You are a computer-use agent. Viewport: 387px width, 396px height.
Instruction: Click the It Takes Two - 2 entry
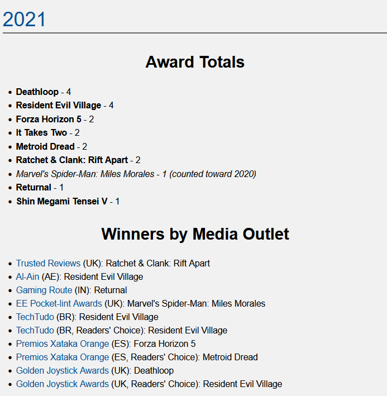tap(47, 132)
